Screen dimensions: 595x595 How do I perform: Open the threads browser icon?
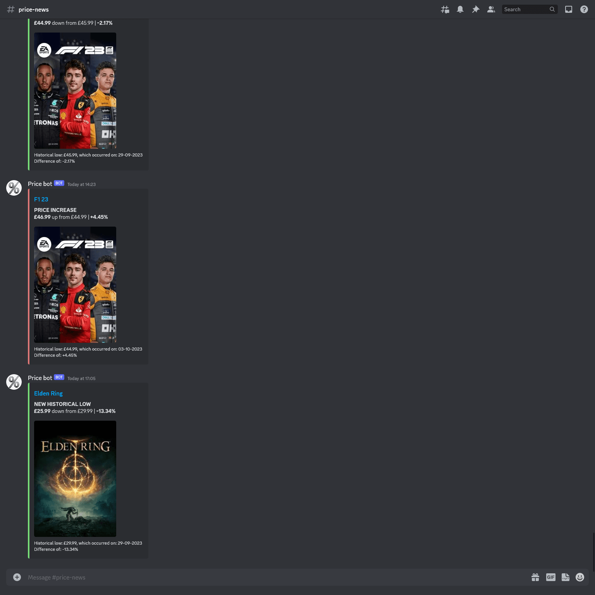pos(445,9)
